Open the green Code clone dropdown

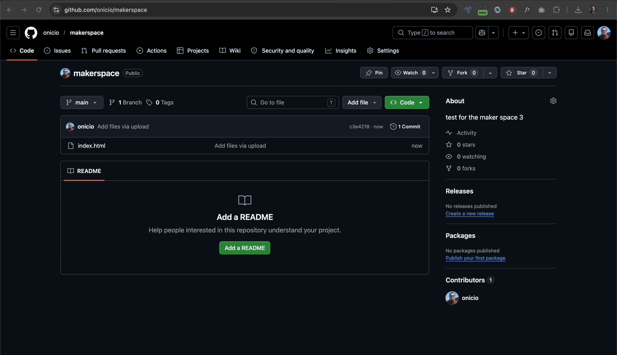(x=407, y=102)
